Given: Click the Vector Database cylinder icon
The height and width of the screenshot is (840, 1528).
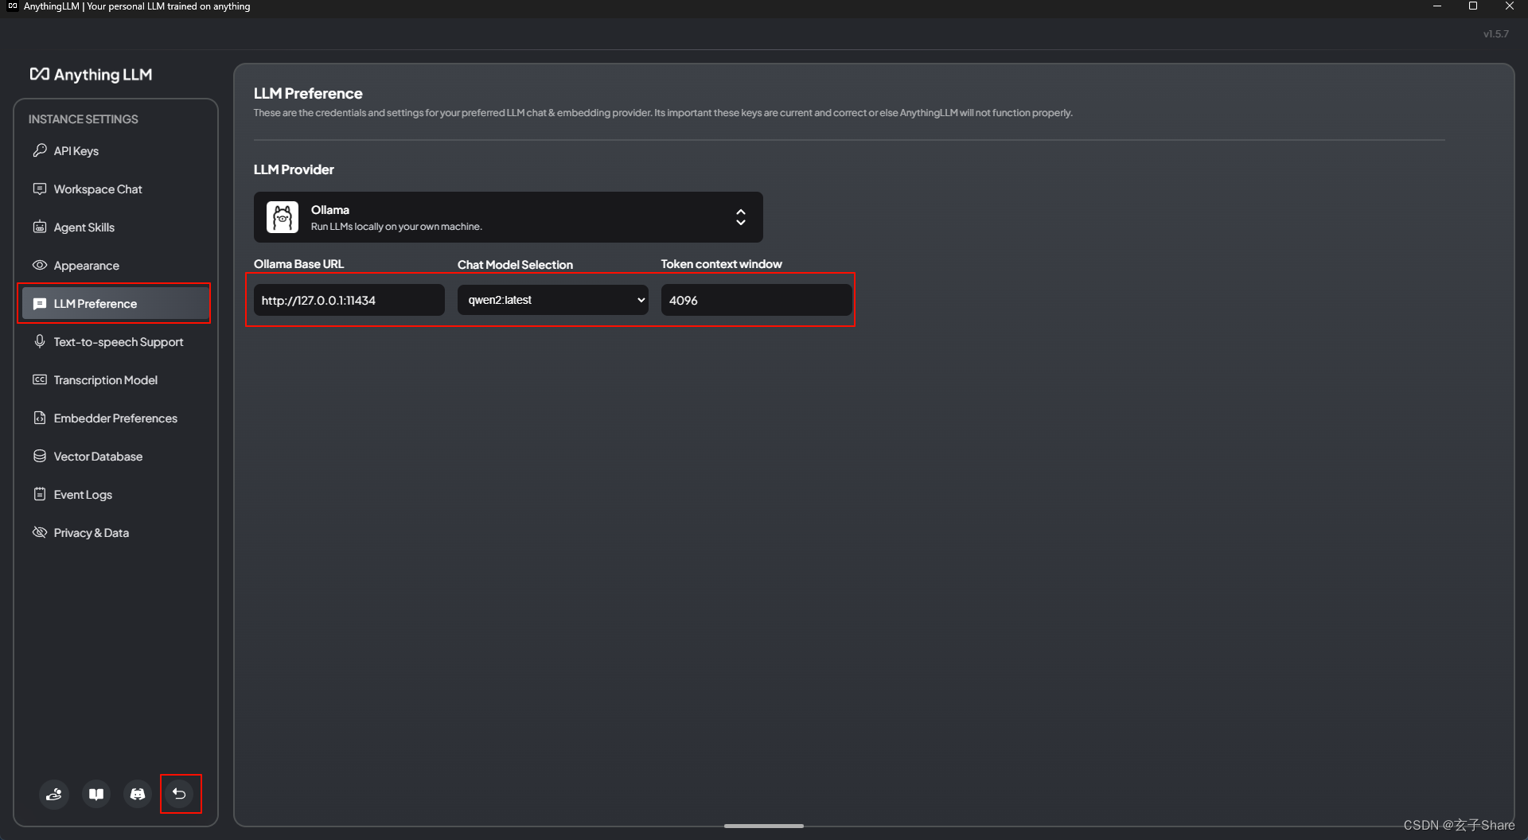Looking at the screenshot, I should 40,456.
